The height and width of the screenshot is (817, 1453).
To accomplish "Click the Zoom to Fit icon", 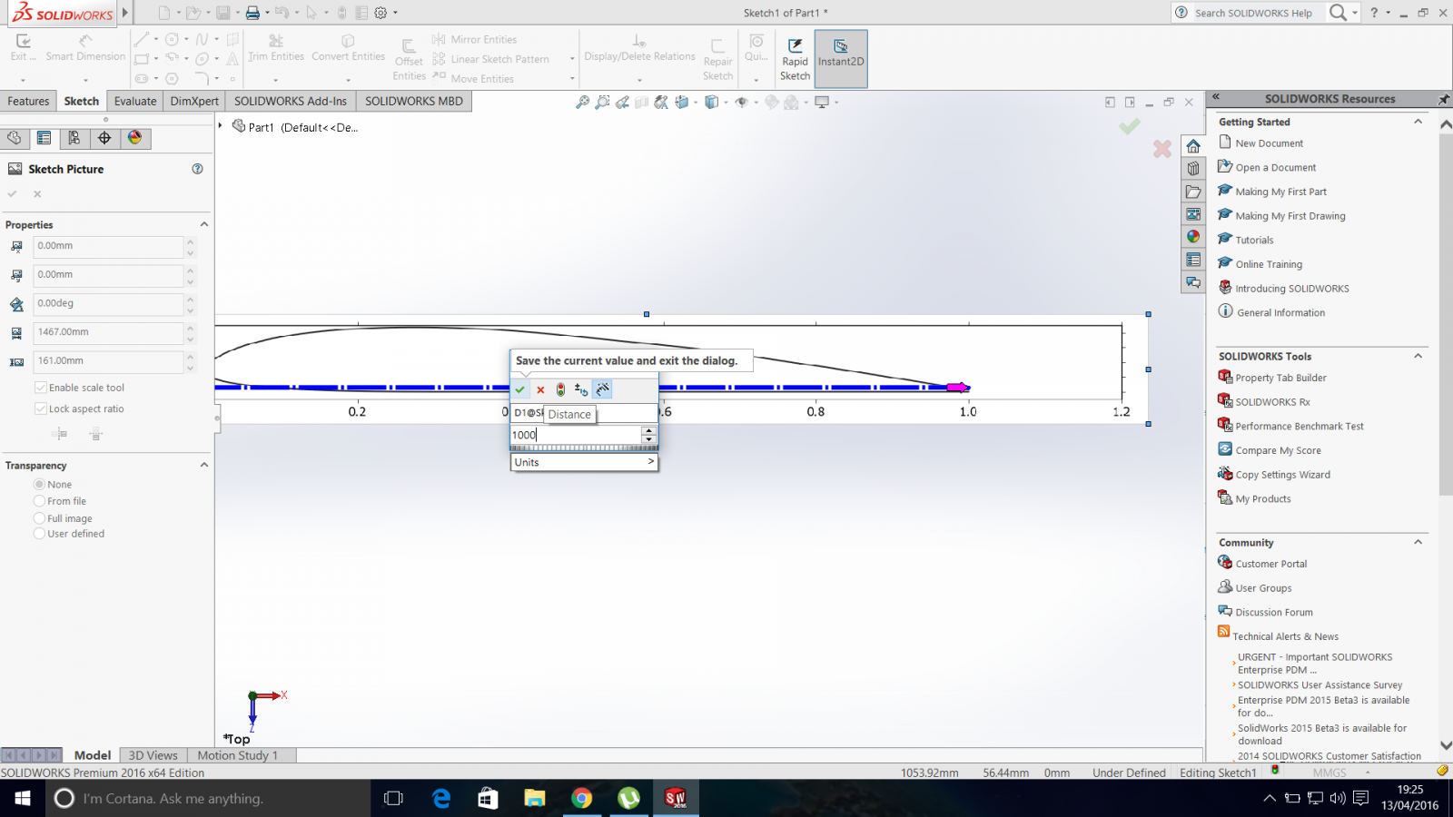I will click(582, 103).
